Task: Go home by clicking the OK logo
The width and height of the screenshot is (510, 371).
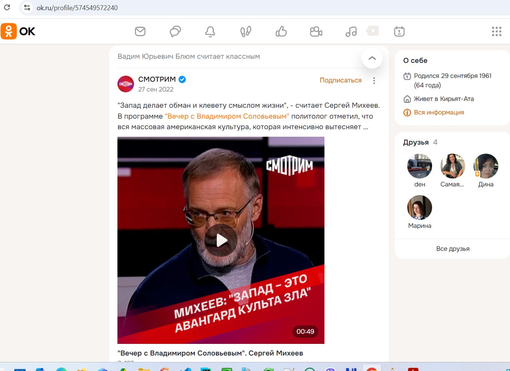Action: point(18,31)
